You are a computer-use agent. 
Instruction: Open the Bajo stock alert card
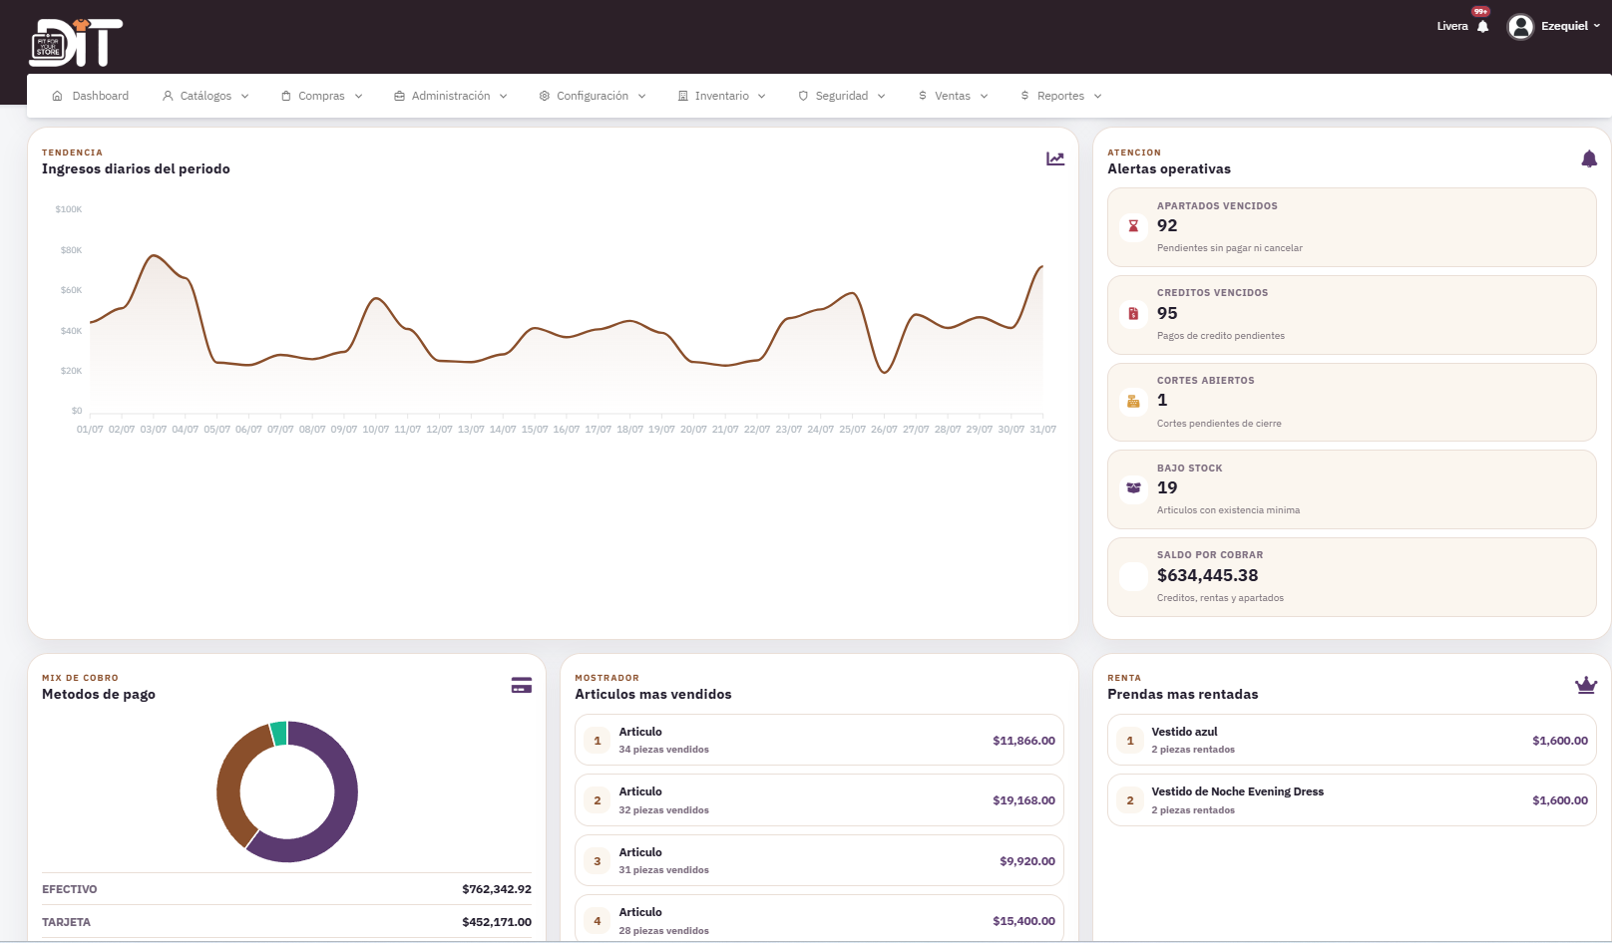pos(1352,489)
